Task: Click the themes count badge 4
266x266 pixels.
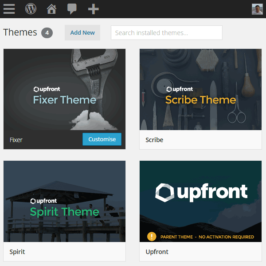Action: point(47,32)
